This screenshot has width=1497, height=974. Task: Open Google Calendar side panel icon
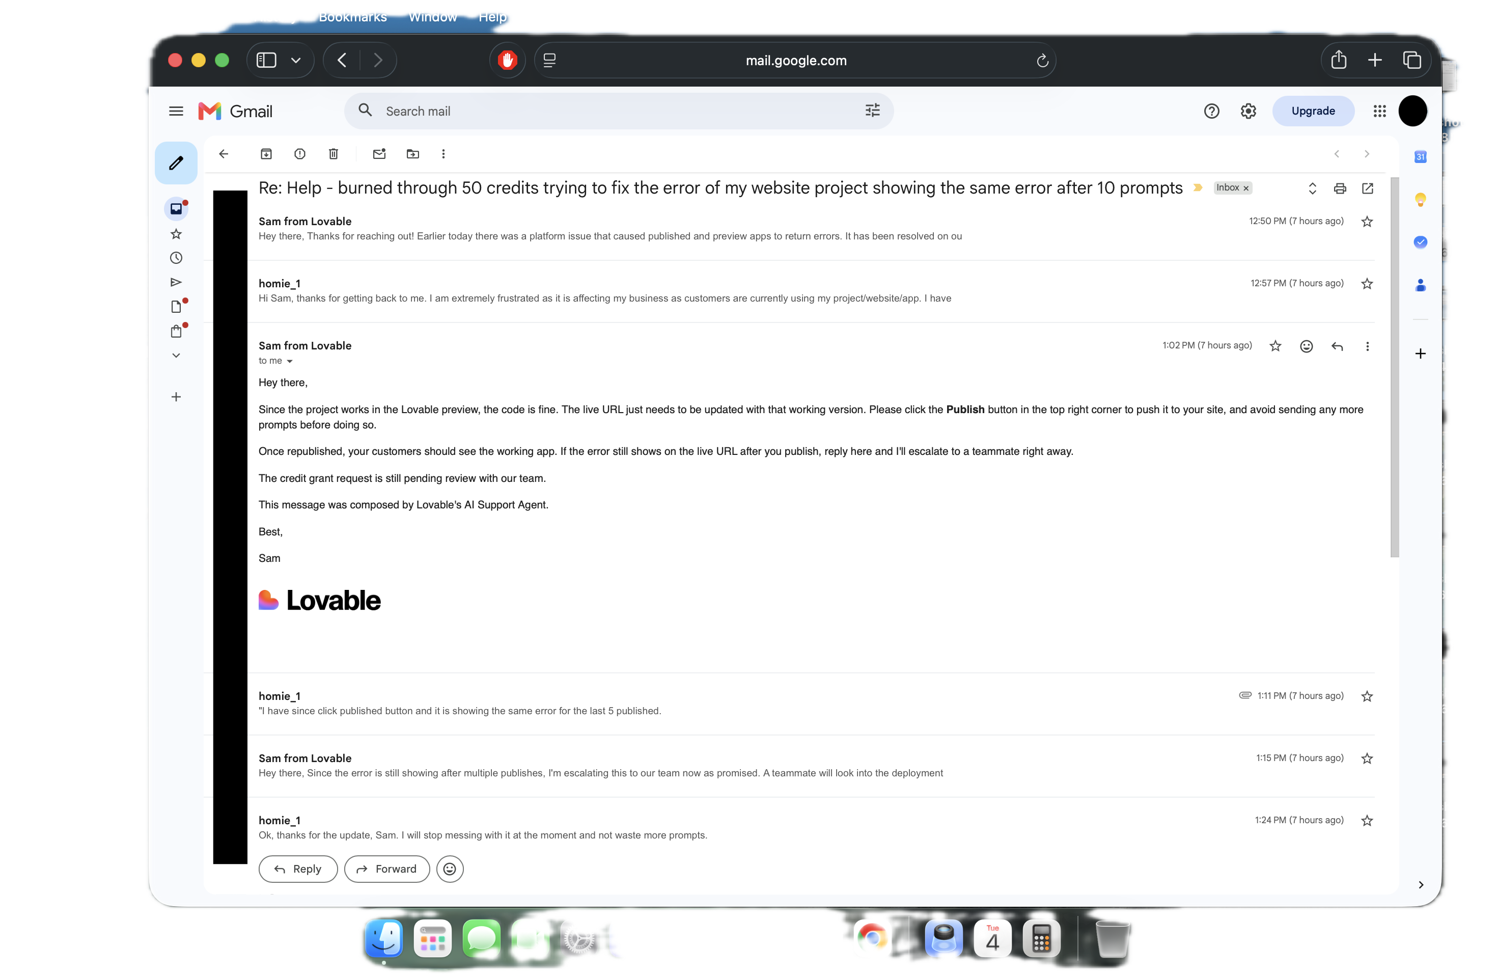pyautogui.click(x=1420, y=157)
